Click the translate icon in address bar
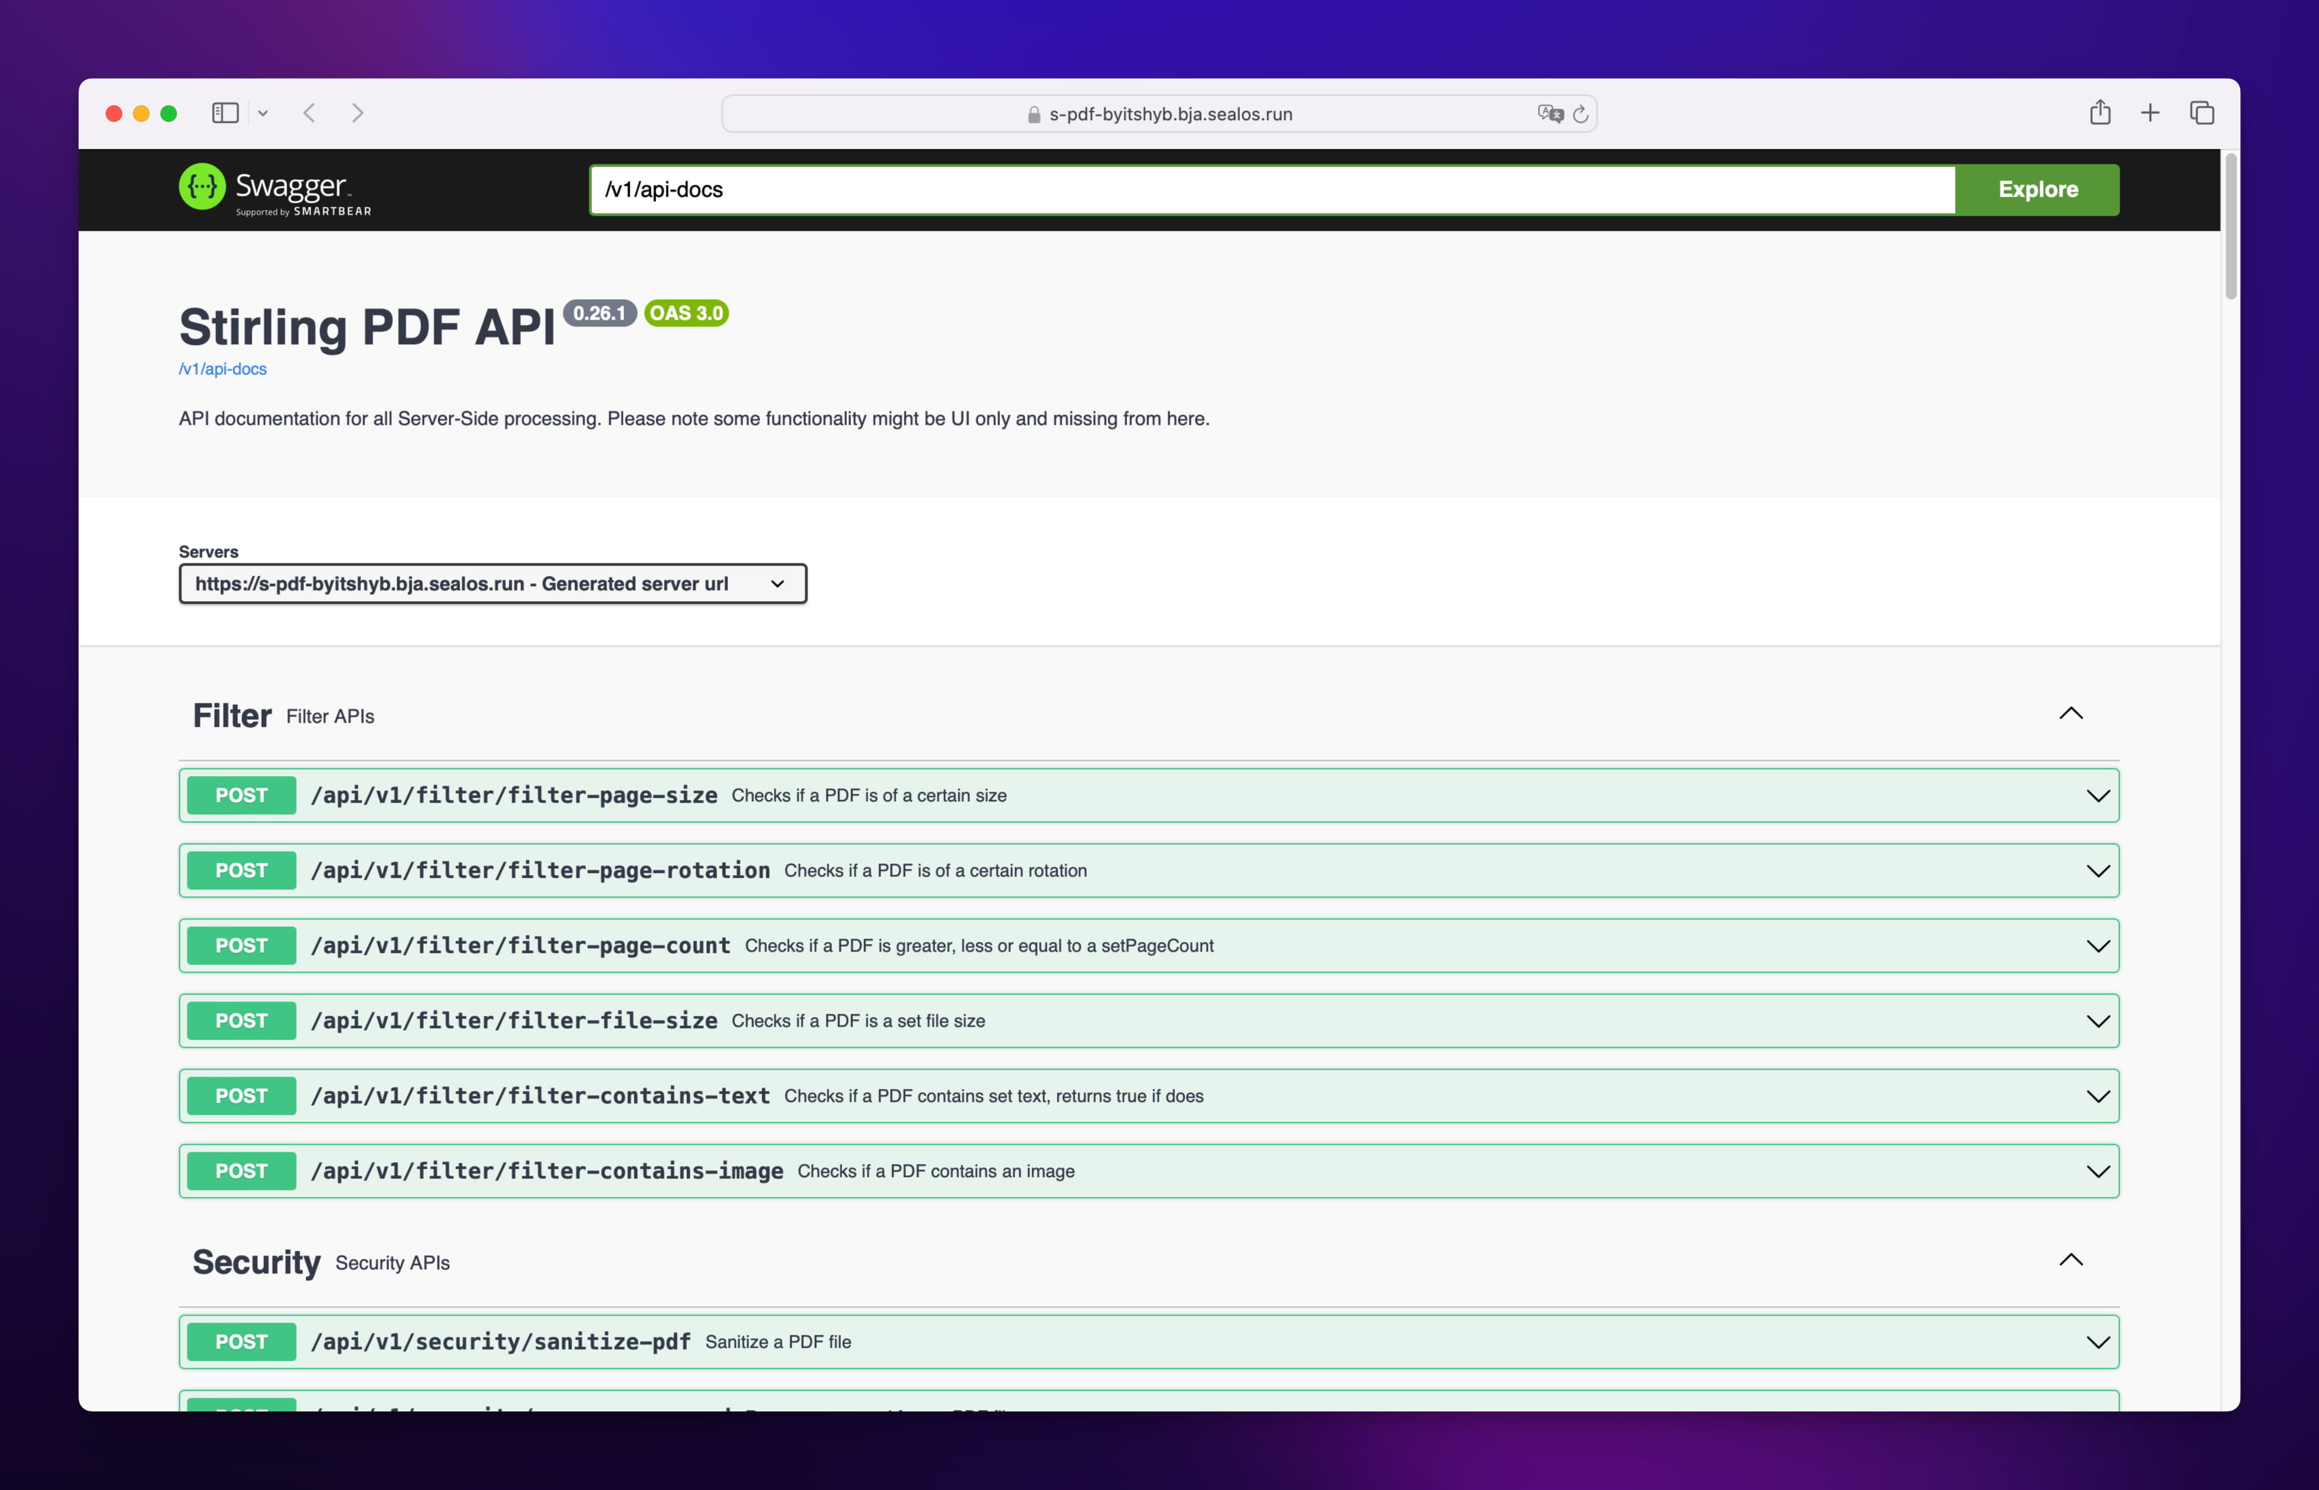Screen dimensions: 2319x1490 coord(1549,113)
